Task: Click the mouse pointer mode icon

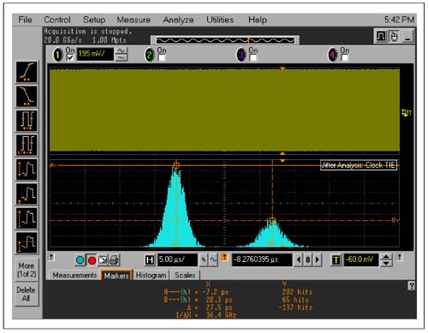Action: (x=394, y=36)
